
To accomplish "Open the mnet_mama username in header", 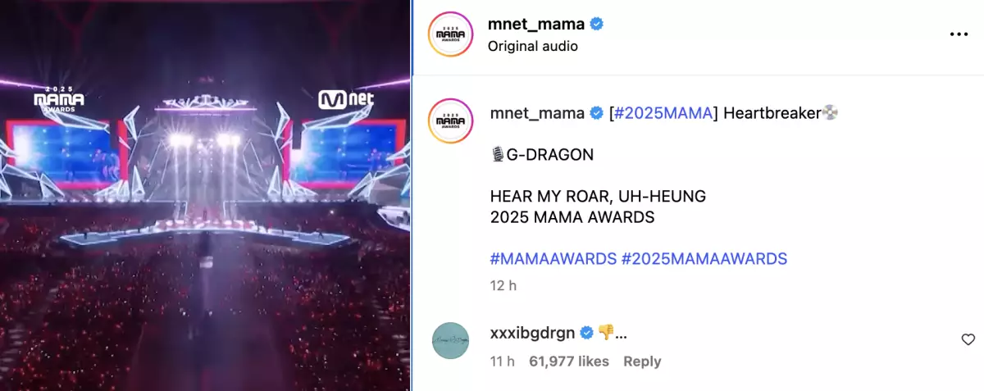I will 536,24.
